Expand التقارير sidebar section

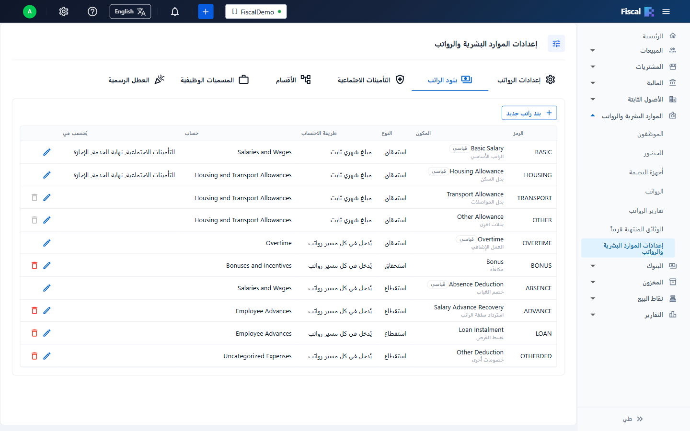tap(633, 315)
